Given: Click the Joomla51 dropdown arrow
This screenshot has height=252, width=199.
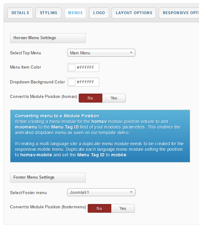Looking at the screenshot, I should (x=131, y=192).
